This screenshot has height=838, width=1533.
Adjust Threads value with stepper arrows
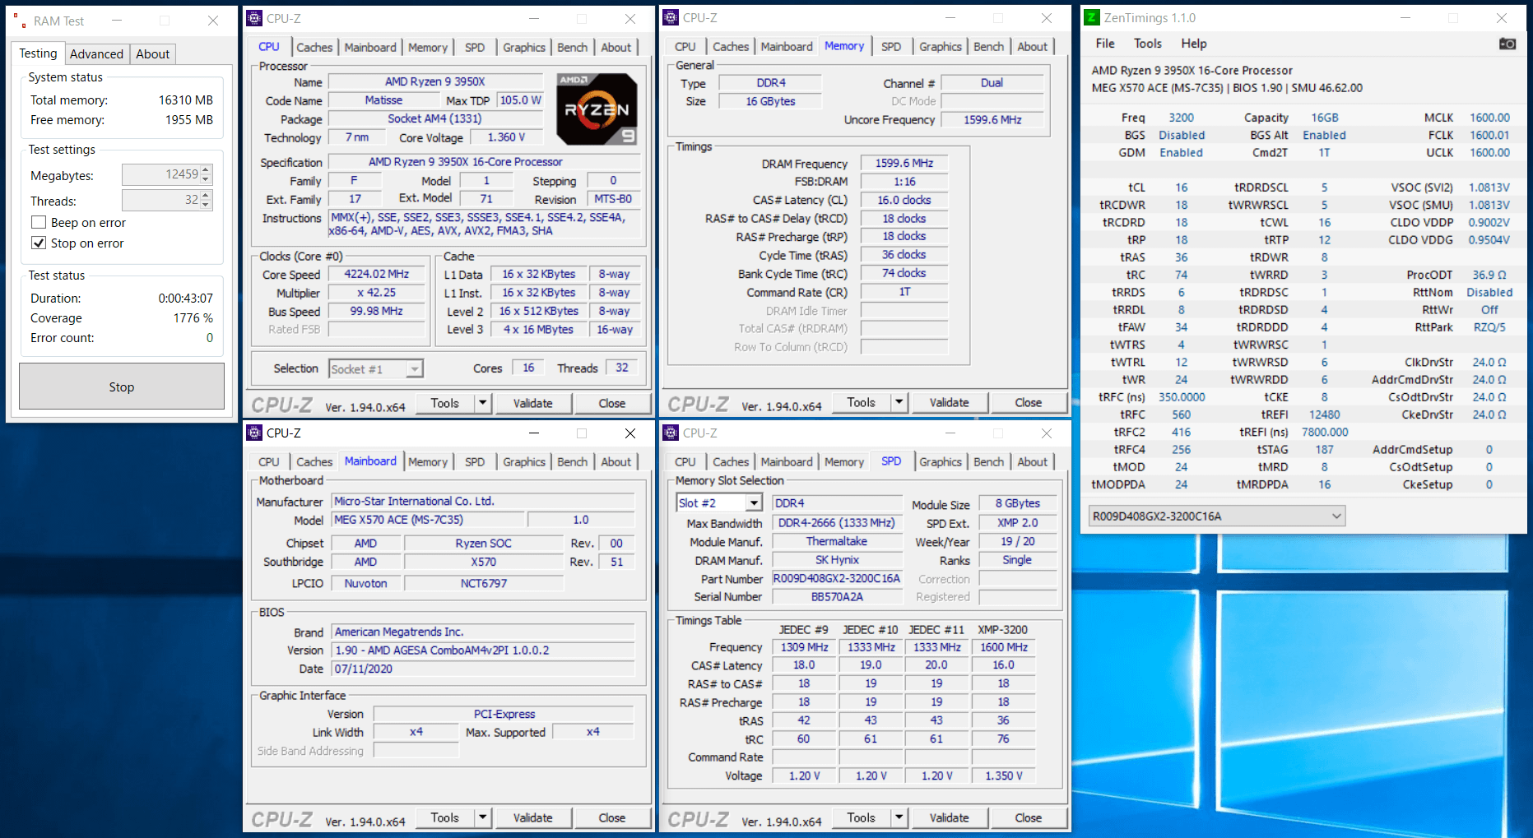tap(206, 200)
